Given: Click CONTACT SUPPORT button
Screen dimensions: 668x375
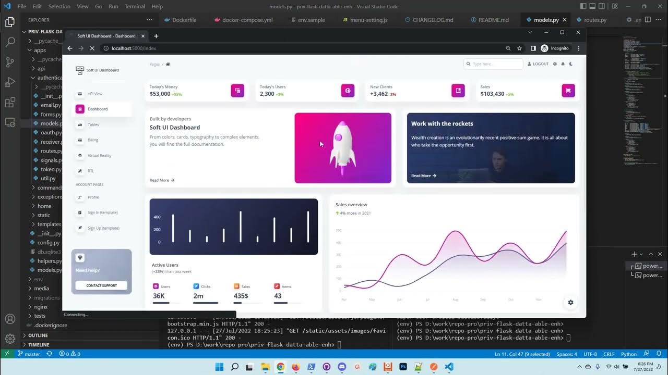Looking at the screenshot, I should coord(101,285).
